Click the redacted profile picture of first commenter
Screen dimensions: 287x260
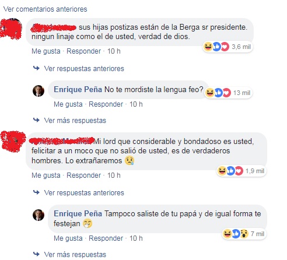(11, 29)
